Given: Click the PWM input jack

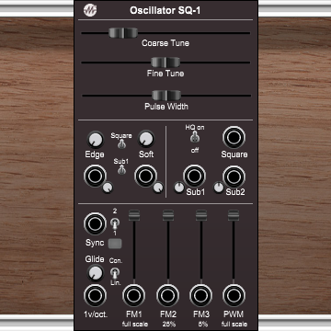Looking at the screenshot, I should coord(234,295).
